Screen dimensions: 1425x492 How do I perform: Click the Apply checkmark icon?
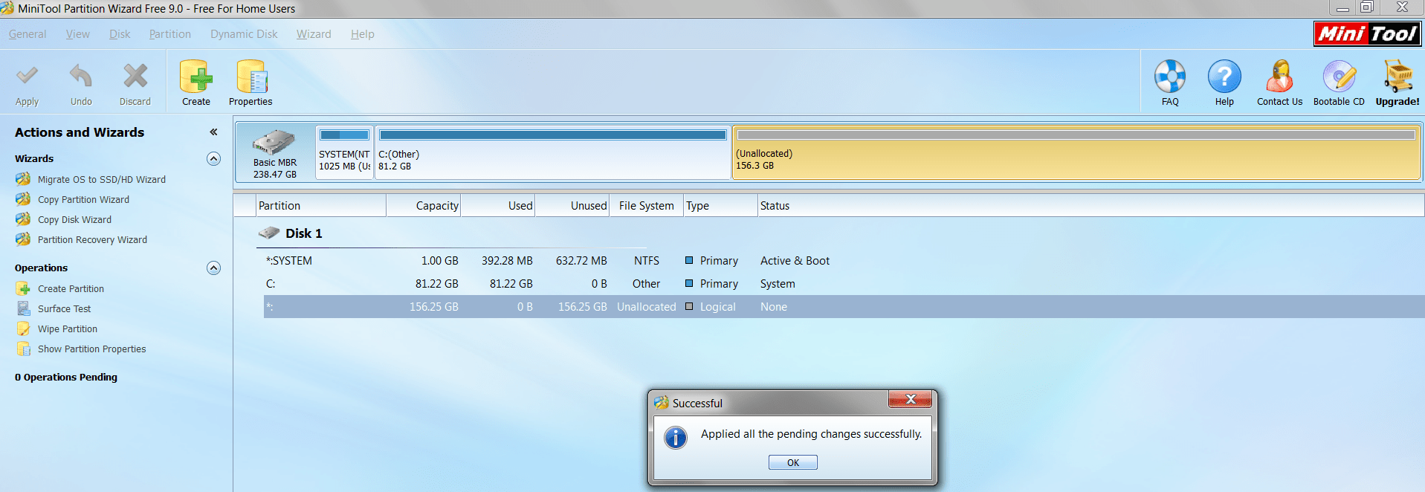(28, 76)
